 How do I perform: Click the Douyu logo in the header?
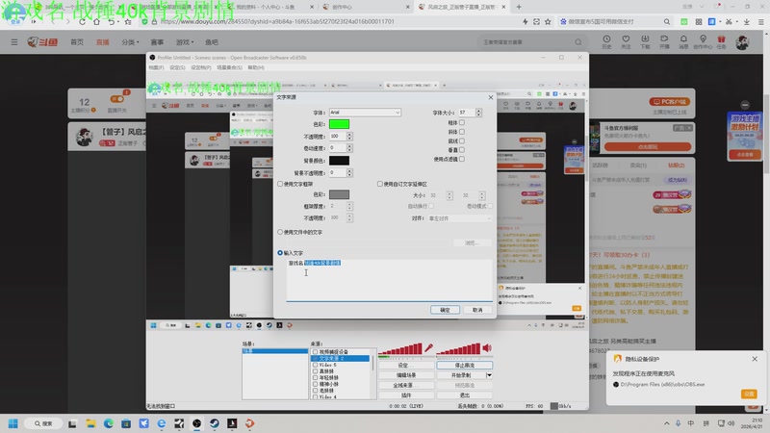coord(42,42)
